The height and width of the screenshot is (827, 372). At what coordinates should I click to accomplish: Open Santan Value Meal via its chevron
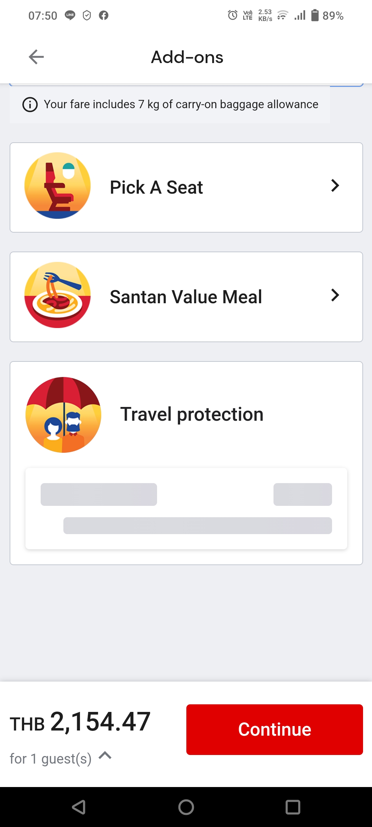point(335,295)
